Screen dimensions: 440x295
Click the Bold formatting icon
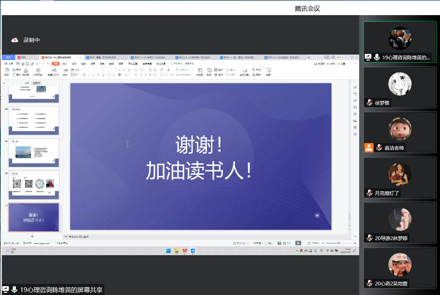[84, 75]
